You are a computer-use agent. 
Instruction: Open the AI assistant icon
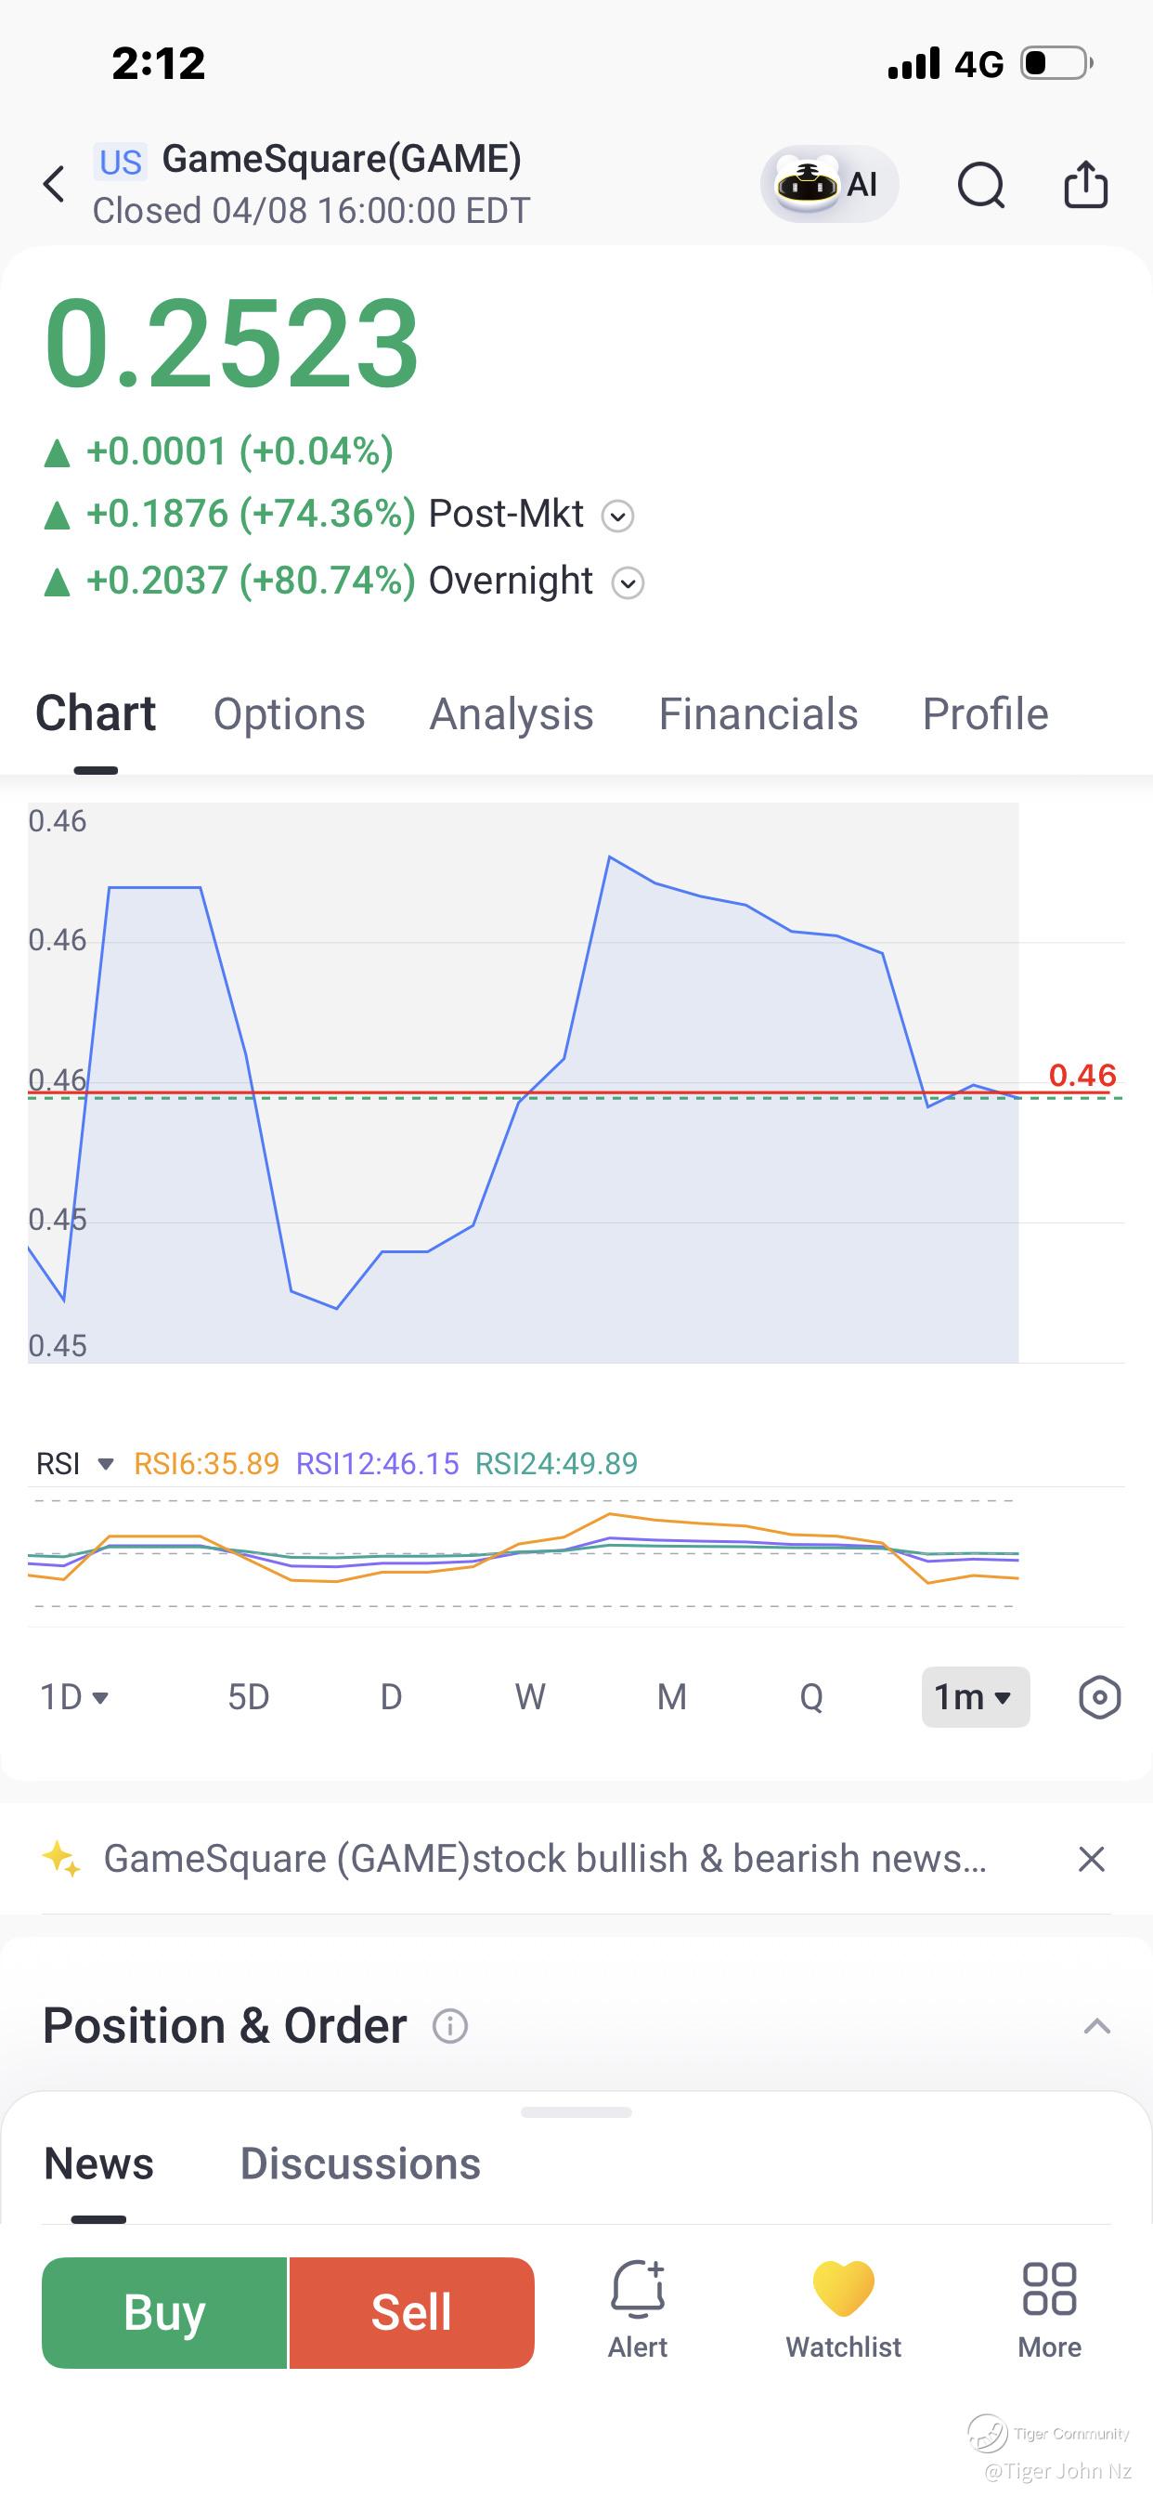click(828, 184)
